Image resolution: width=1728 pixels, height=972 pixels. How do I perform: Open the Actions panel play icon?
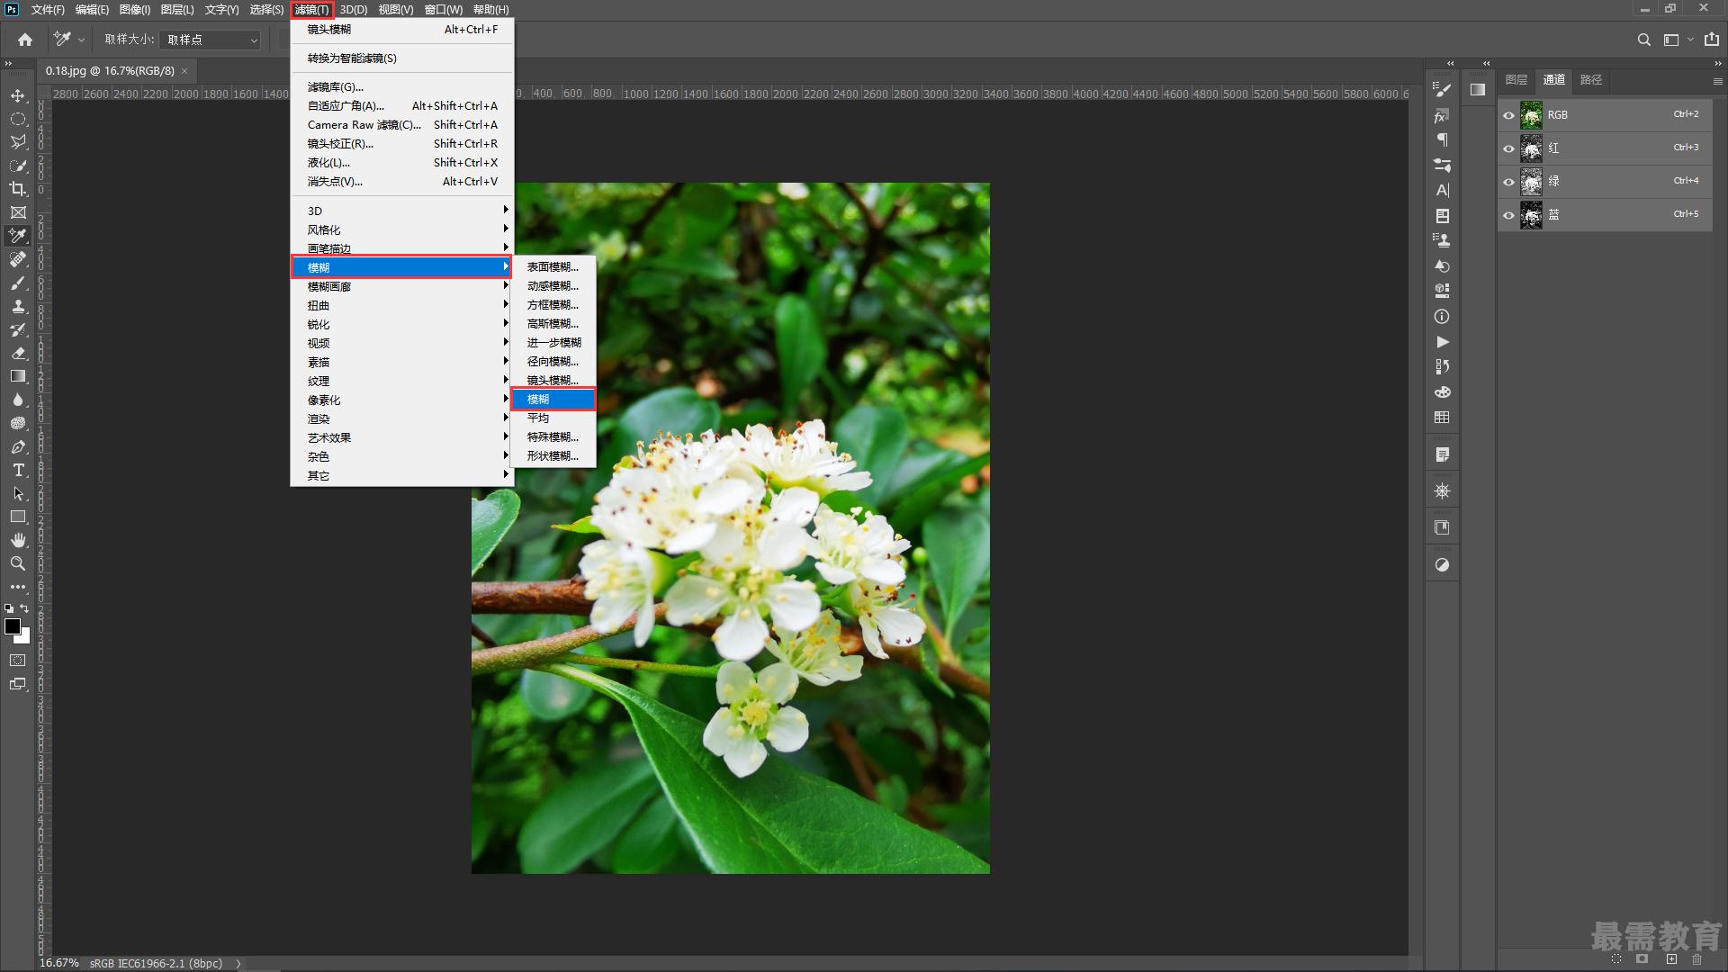[x=1442, y=342]
